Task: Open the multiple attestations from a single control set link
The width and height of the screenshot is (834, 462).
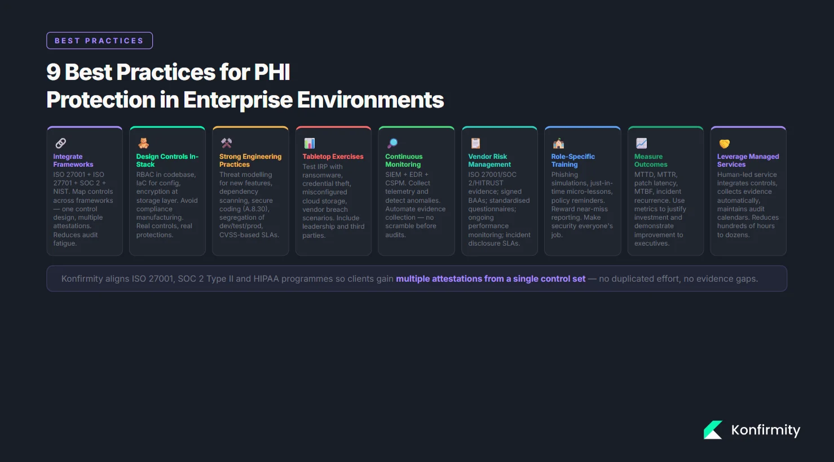Action: pyautogui.click(x=490, y=278)
